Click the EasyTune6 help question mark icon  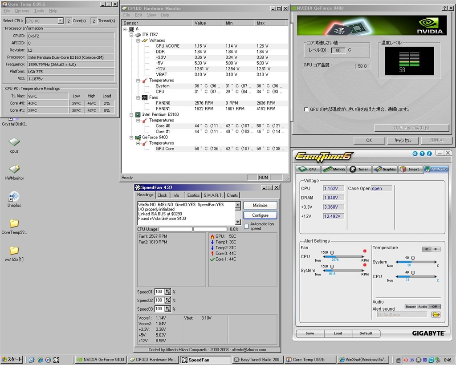coord(422,154)
